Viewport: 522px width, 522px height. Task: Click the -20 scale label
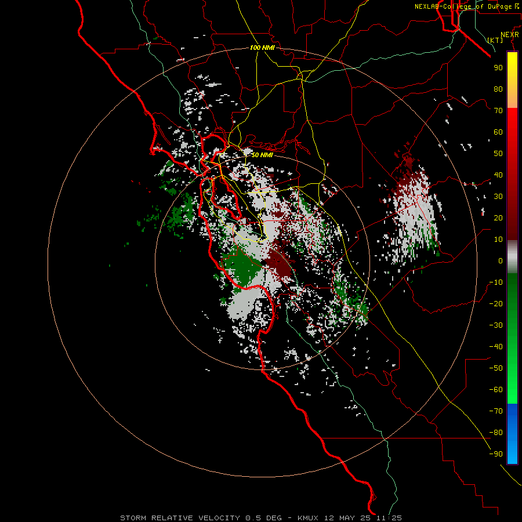click(x=496, y=303)
